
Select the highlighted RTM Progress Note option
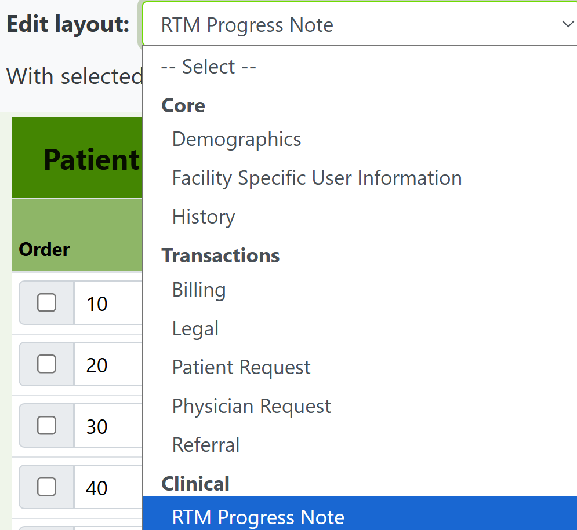tap(258, 517)
